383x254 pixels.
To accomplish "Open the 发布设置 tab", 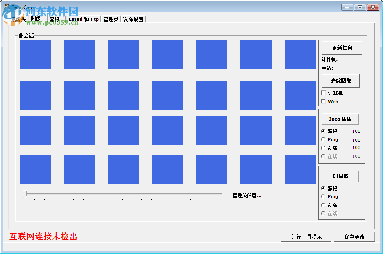I will coord(133,19).
